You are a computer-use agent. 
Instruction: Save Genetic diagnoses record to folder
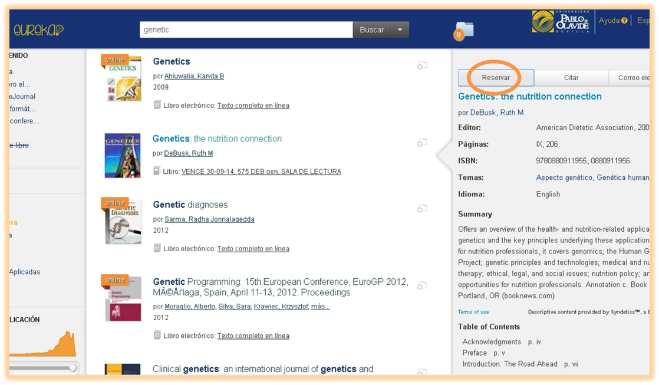(x=422, y=209)
